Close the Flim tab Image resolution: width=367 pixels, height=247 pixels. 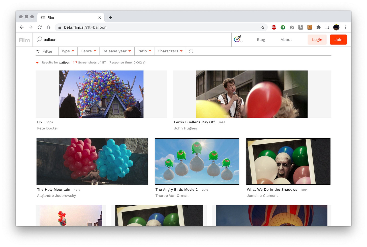click(x=100, y=18)
